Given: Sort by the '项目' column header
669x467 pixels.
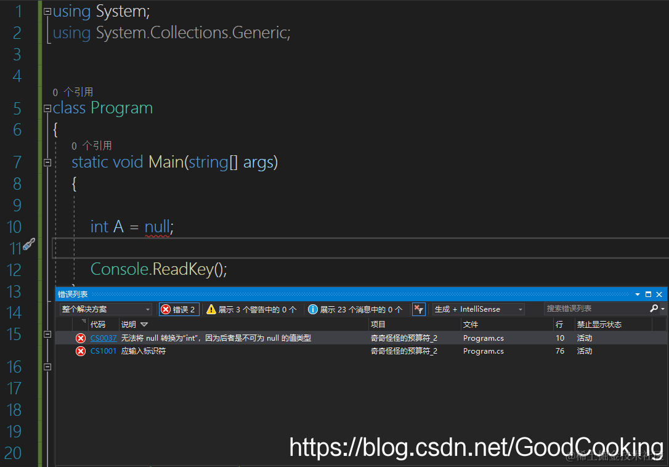Looking at the screenshot, I should (378, 325).
